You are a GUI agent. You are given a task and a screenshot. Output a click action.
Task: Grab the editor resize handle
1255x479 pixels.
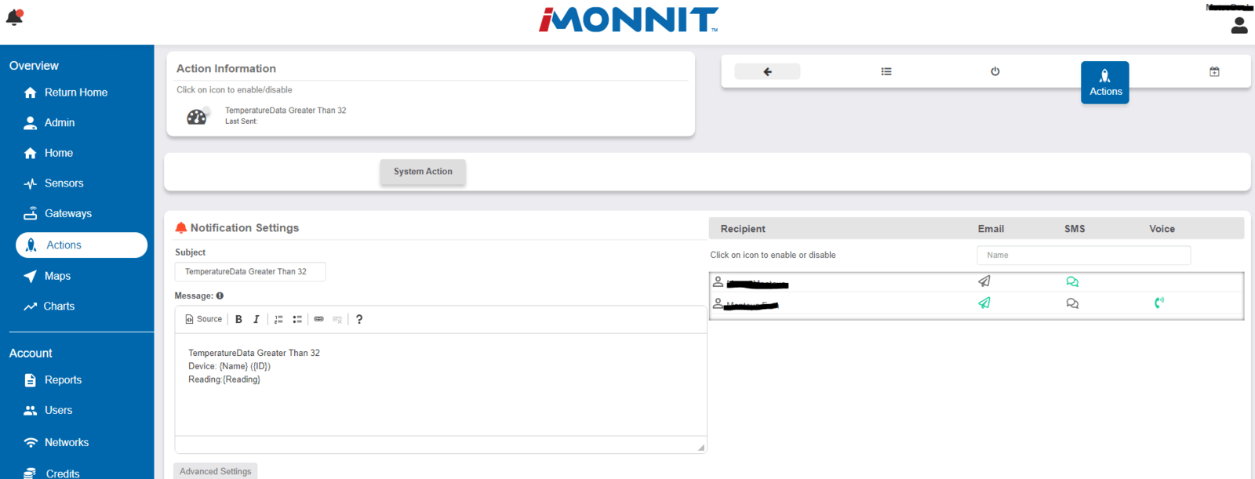pyautogui.click(x=701, y=448)
